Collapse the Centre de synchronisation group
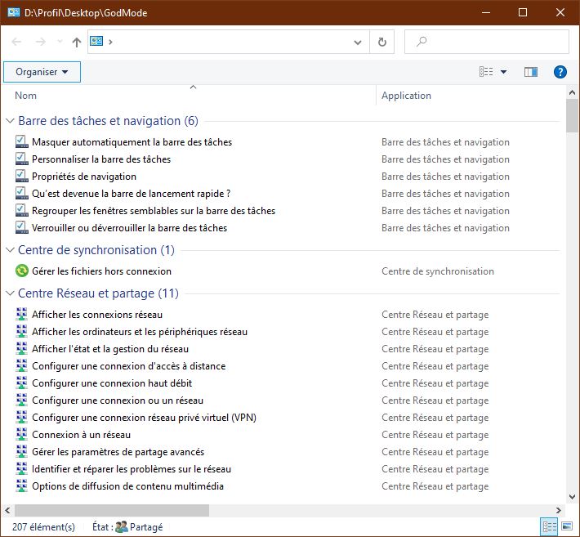 point(11,250)
